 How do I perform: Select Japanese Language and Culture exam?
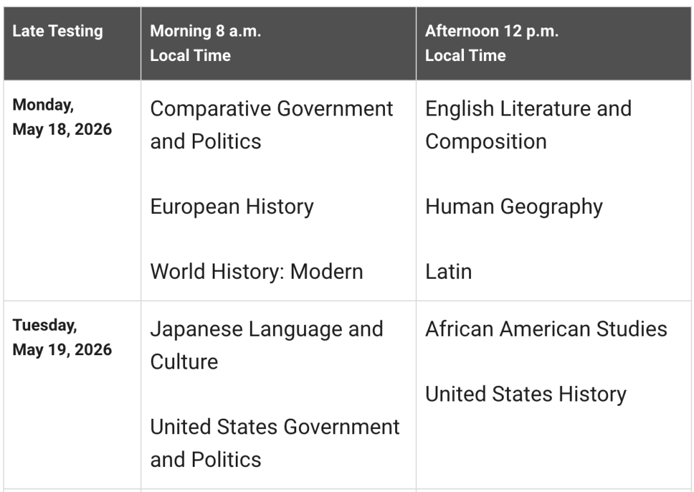click(x=267, y=346)
